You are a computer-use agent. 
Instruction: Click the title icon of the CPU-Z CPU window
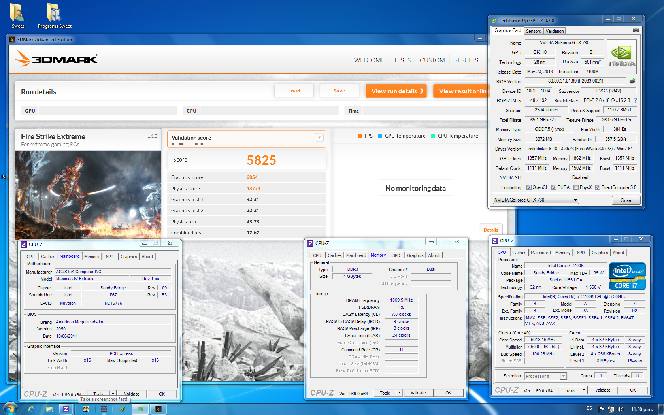[x=495, y=241]
